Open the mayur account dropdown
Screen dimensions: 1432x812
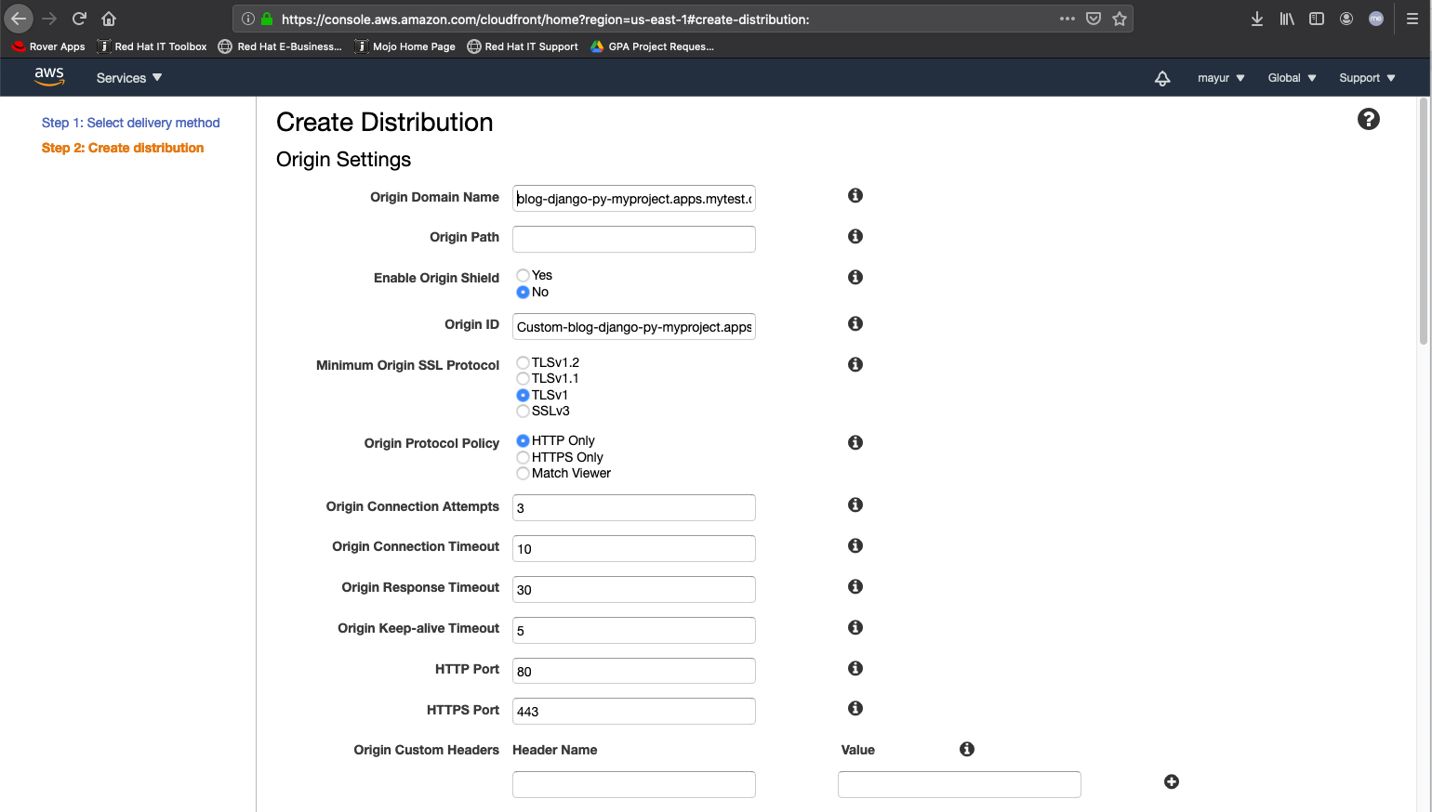[1220, 78]
